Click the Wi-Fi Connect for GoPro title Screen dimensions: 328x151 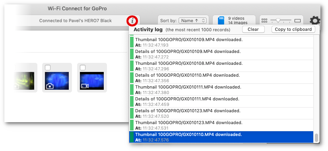tap(77, 9)
